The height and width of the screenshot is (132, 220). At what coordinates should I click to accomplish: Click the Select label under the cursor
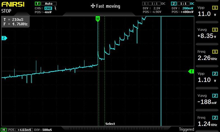click(110, 124)
